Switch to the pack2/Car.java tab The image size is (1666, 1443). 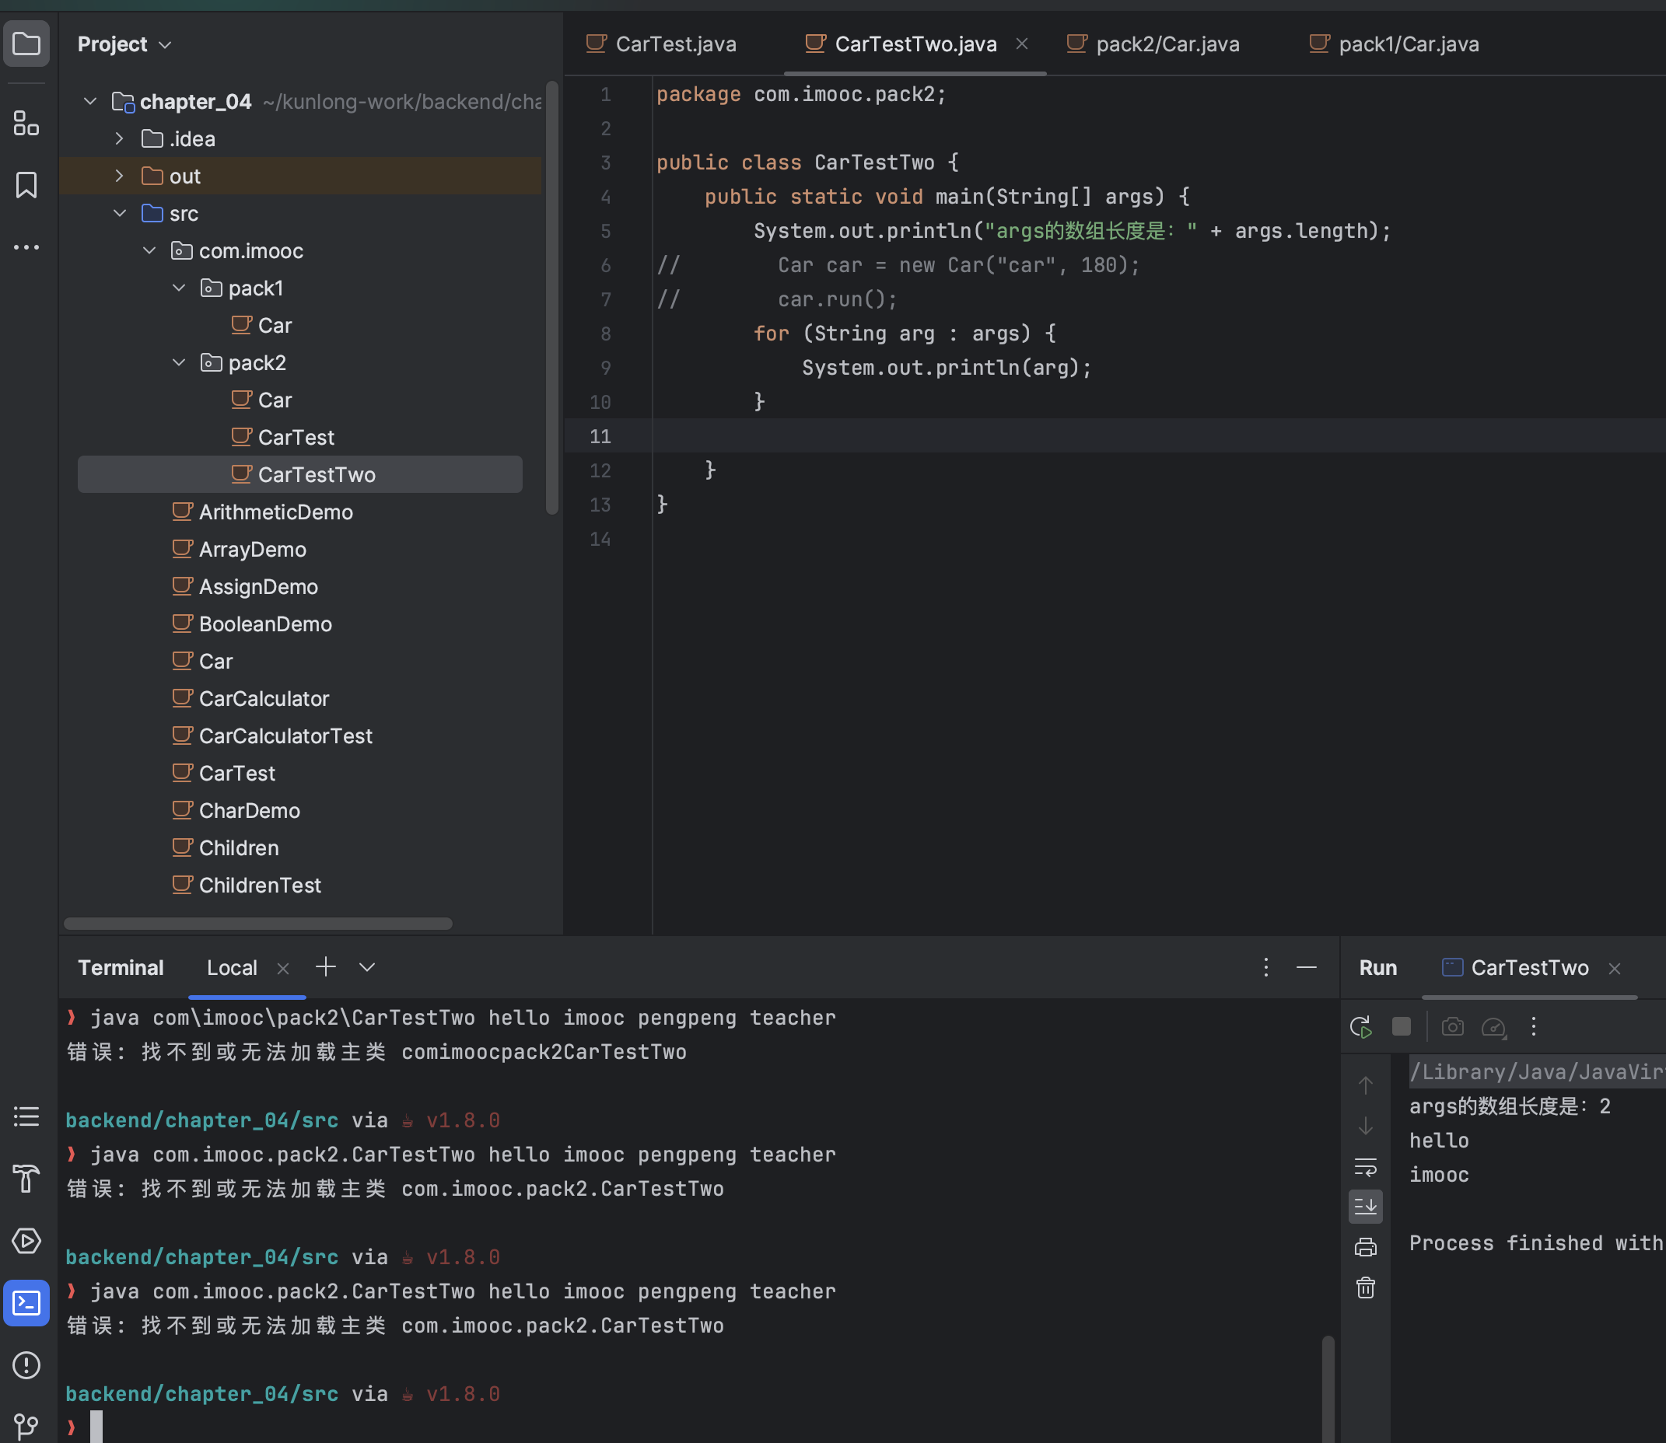[1153, 44]
